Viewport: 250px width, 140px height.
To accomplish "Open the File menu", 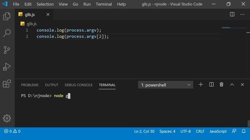I will 16,4.
